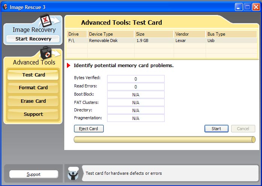Click the Read Errors value field
This screenshot has width=262, height=186.
point(136,87)
